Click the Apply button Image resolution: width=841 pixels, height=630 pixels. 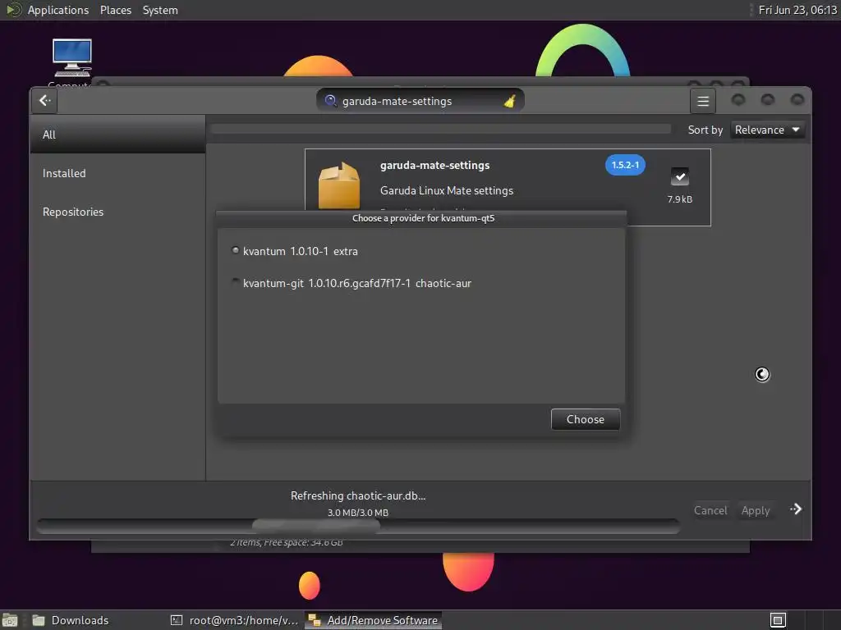coord(756,510)
